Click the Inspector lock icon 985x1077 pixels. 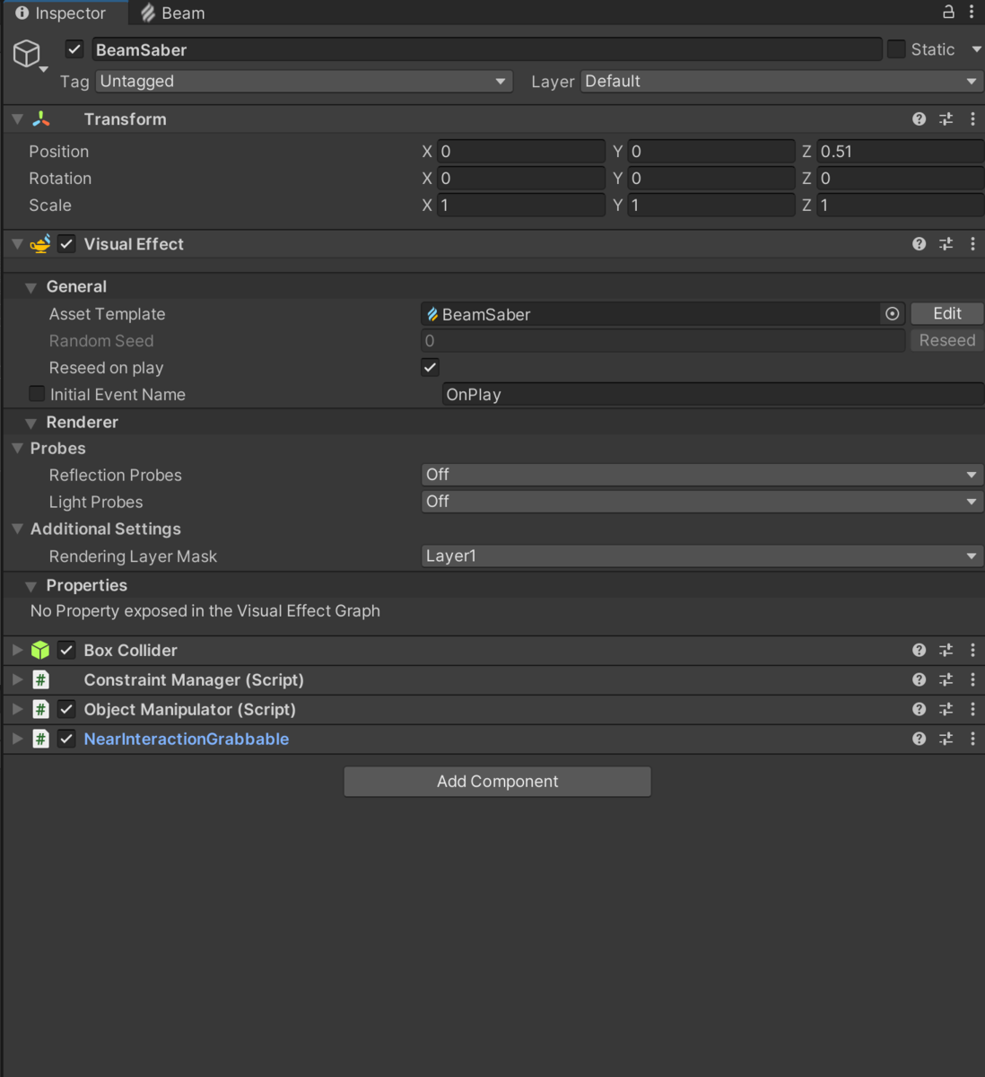[x=948, y=12]
